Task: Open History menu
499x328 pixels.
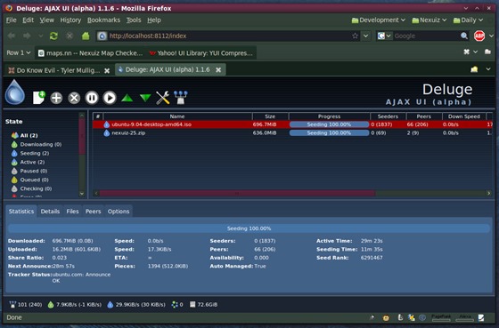Action: [x=70, y=20]
